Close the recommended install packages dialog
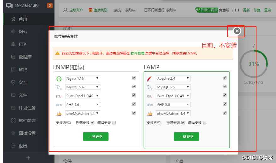Screen dimensions: 276x163 point(237,31)
